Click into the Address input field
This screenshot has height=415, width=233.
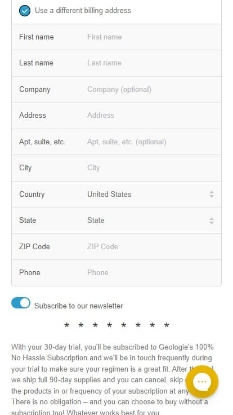[x=152, y=116]
